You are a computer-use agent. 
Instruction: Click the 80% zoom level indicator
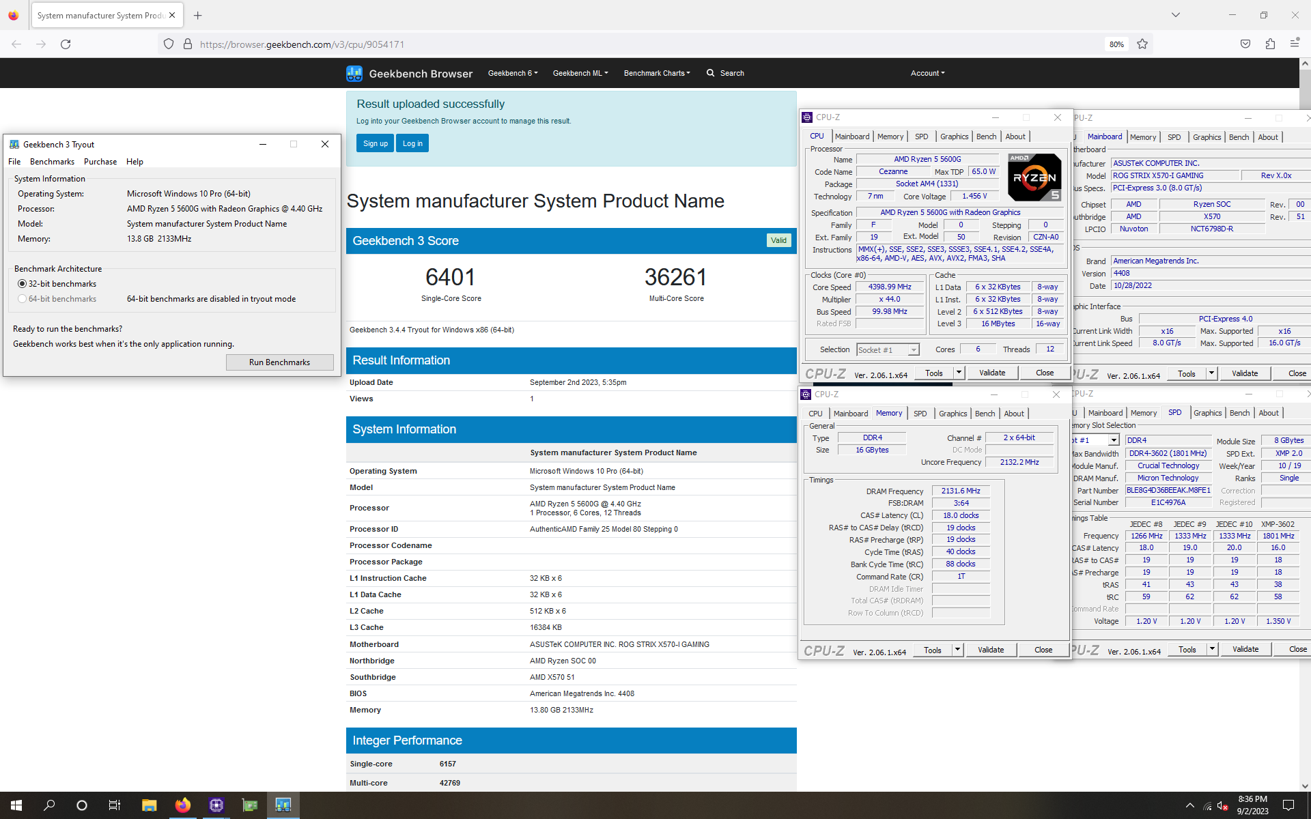(x=1116, y=44)
